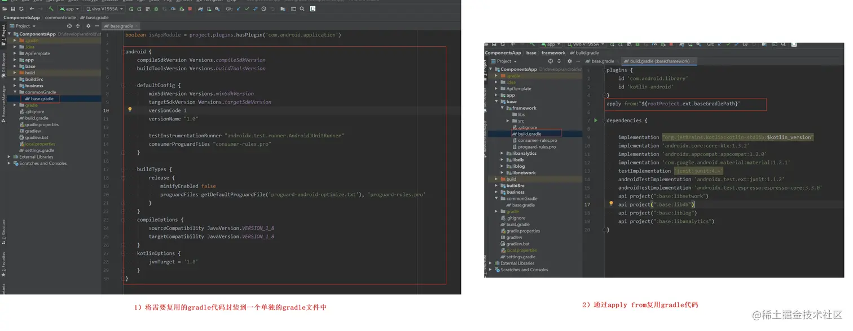Click api project(":base:liblog") line
The height and width of the screenshot is (331, 853).
(x=658, y=213)
